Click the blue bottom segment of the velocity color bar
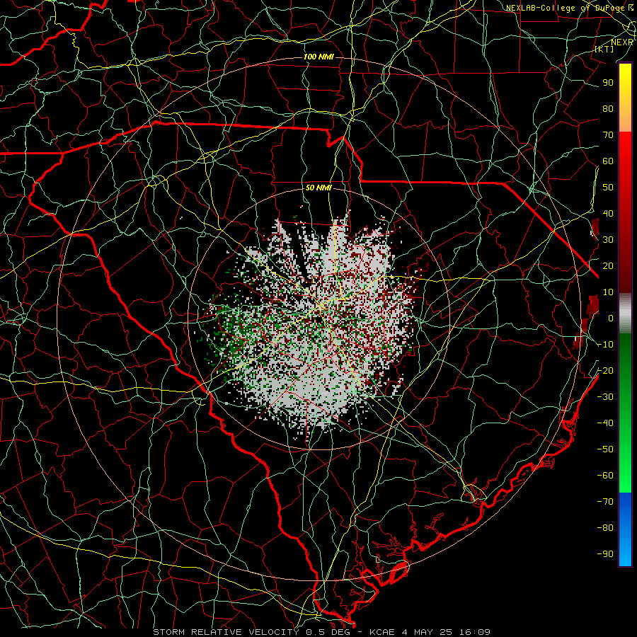 (625, 529)
